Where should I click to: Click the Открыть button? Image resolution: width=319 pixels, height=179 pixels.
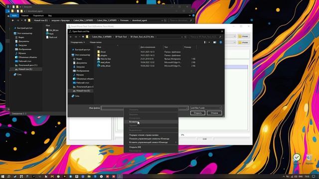(198, 113)
